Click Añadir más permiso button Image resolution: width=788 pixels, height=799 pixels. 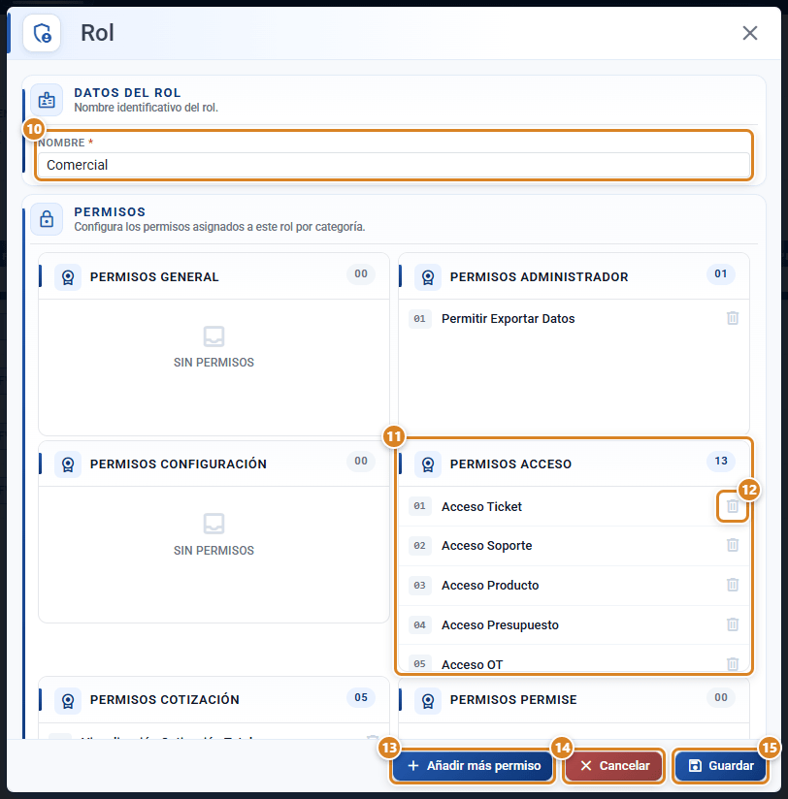pyautogui.click(x=474, y=765)
